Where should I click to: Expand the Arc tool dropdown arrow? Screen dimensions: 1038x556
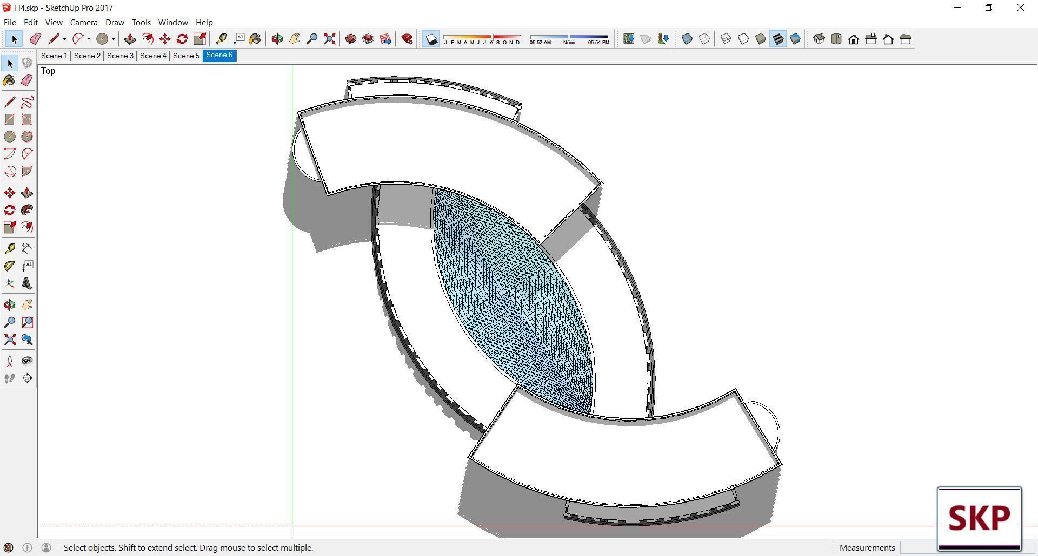tap(89, 39)
